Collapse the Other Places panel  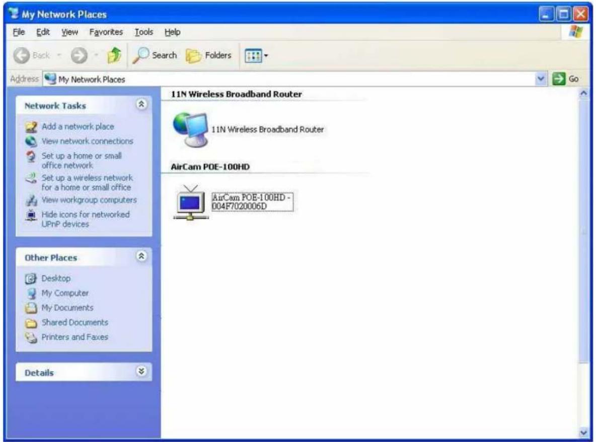click(x=141, y=257)
